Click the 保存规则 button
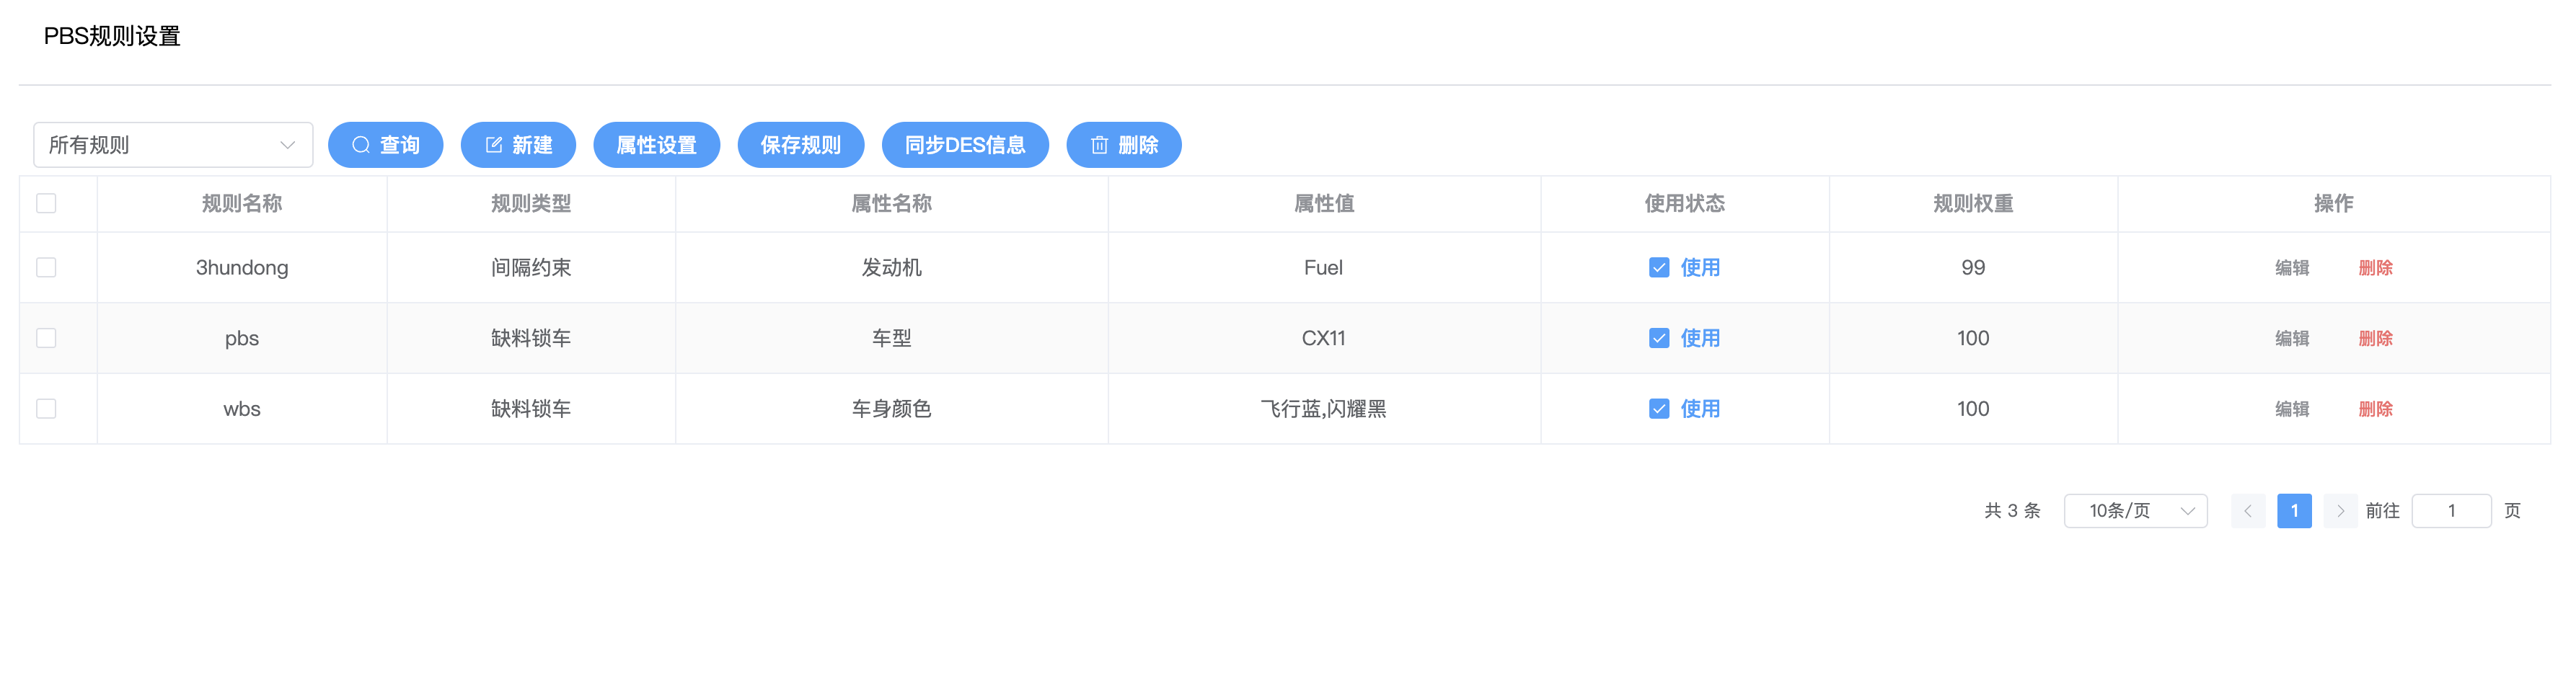2576x676 pixels. click(x=800, y=145)
